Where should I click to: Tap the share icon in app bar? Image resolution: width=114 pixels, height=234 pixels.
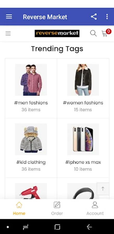click(x=94, y=17)
